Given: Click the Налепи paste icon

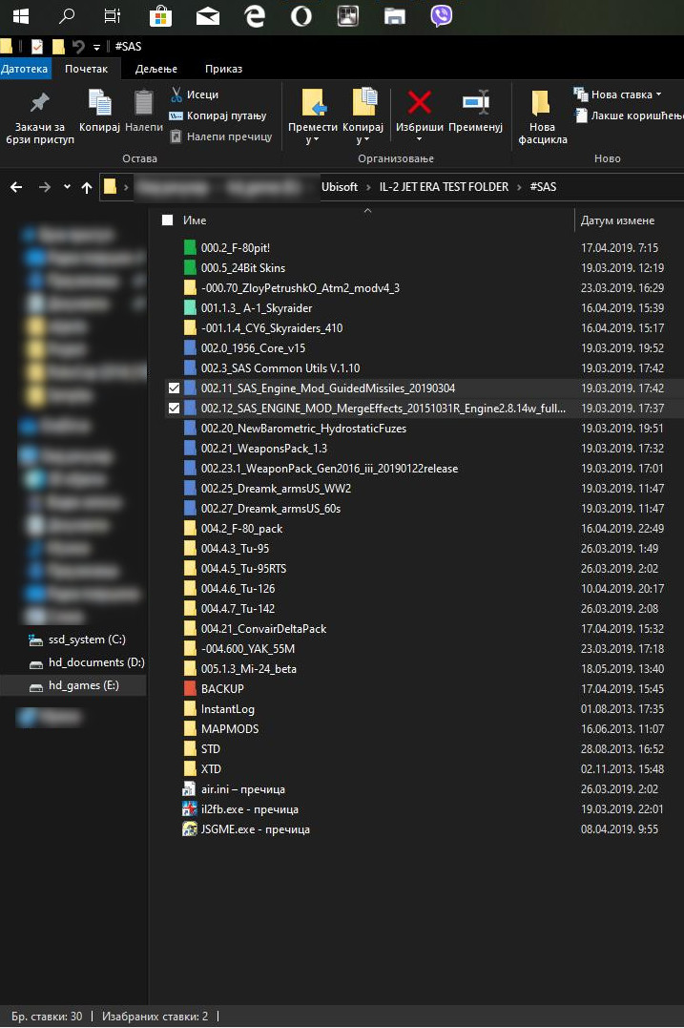Looking at the screenshot, I should [143, 104].
